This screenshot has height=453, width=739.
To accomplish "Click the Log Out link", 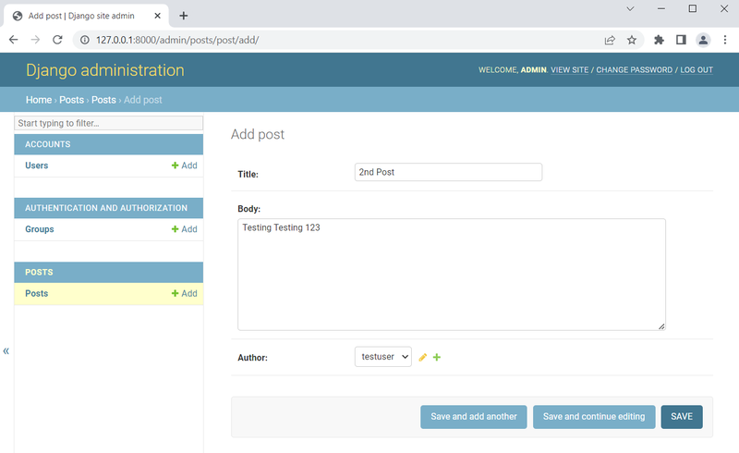I will [697, 70].
